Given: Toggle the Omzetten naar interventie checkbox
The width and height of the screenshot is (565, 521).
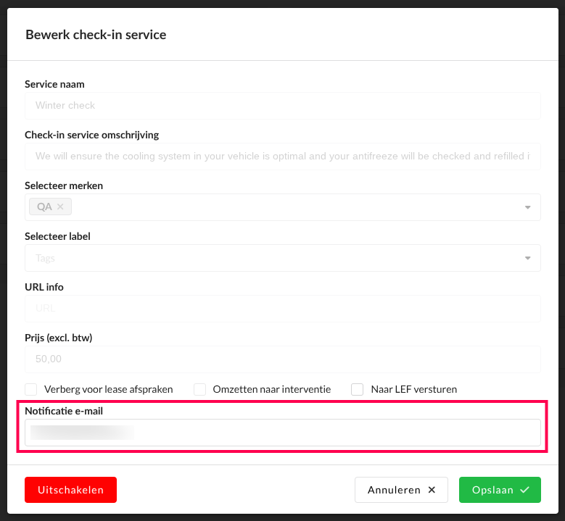Looking at the screenshot, I should click(x=199, y=389).
